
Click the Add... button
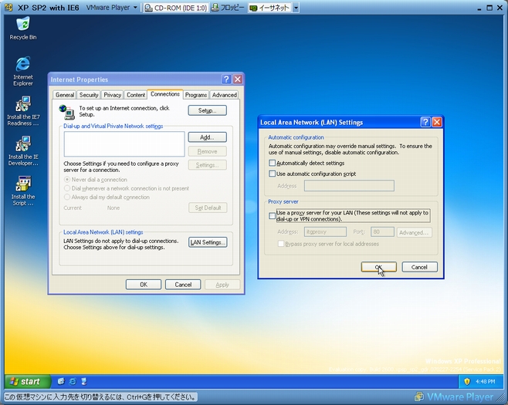click(x=208, y=137)
